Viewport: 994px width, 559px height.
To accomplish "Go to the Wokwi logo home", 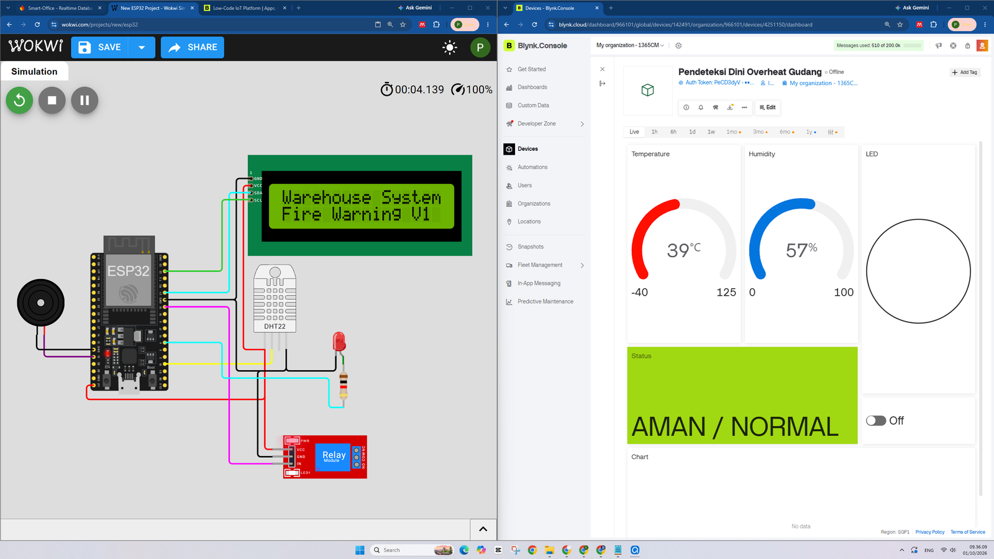I will tap(35, 46).
